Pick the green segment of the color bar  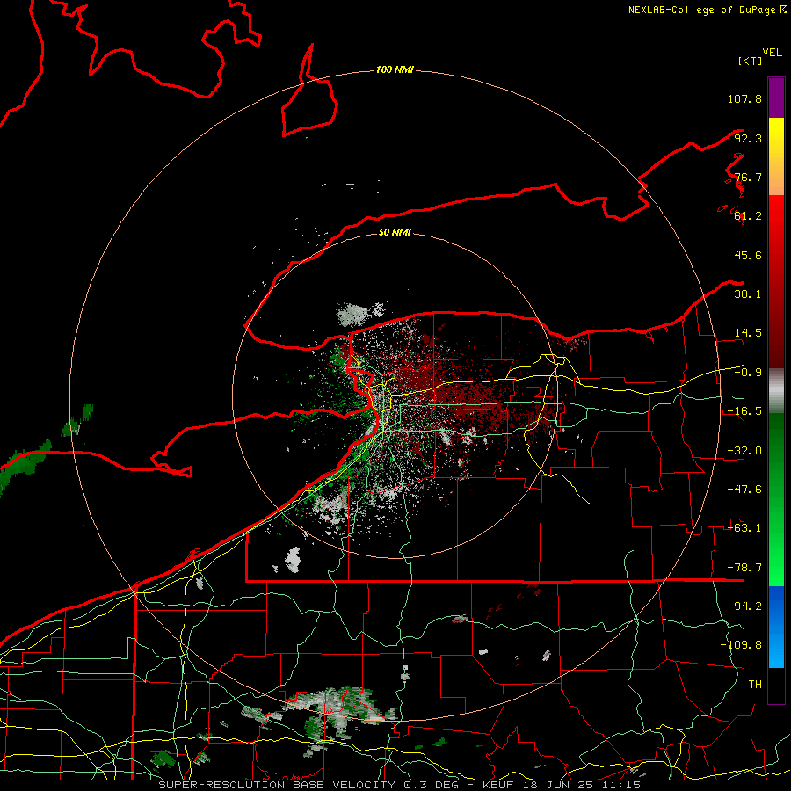pyautogui.click(x=776, y=500)
